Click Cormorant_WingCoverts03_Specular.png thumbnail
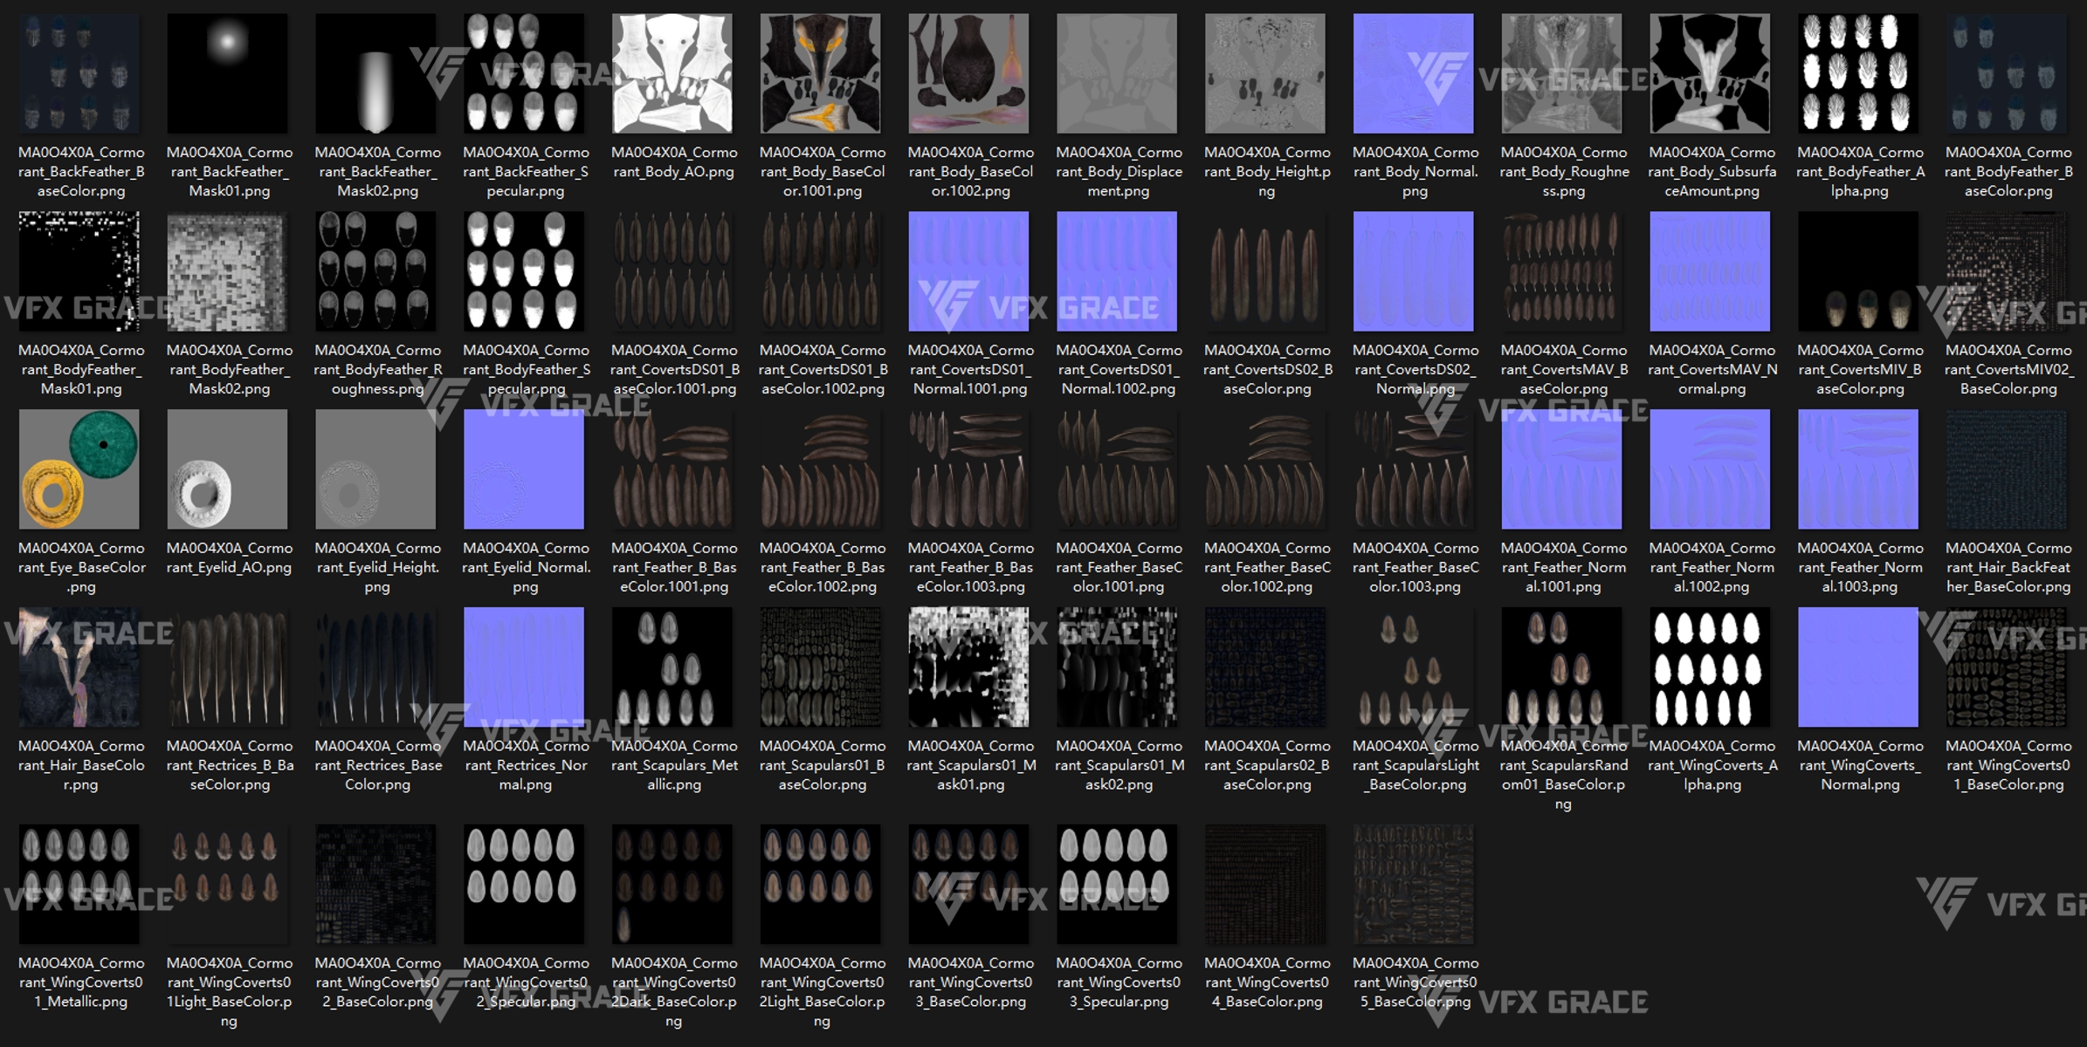The height and width of the screenshot is (1047, 2087). tap(1117, 884)
